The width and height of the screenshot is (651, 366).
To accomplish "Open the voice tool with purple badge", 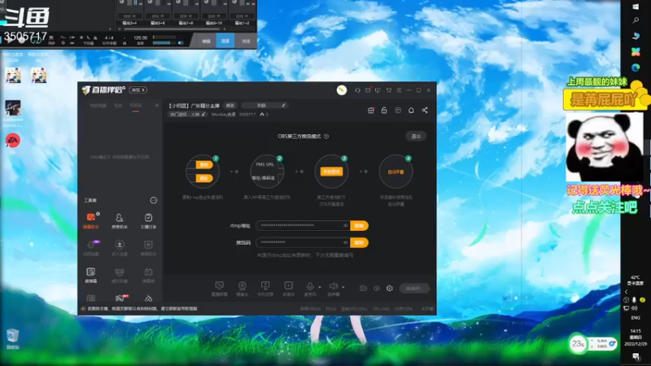I will coord(91,248).
